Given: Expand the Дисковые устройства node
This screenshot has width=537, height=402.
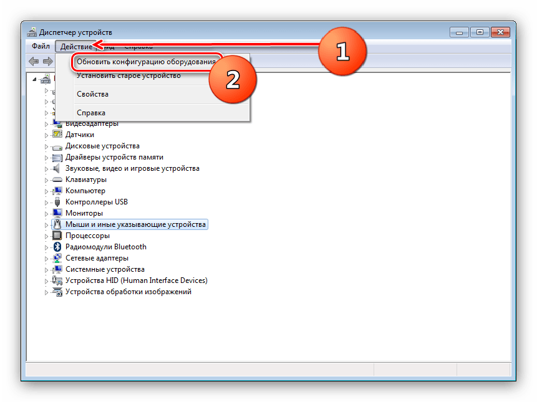Looking at the screenshot, I should tap(46, 146).
